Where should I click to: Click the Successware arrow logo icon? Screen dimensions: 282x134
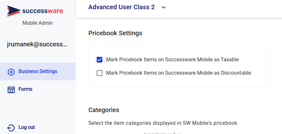click(14, 11)
